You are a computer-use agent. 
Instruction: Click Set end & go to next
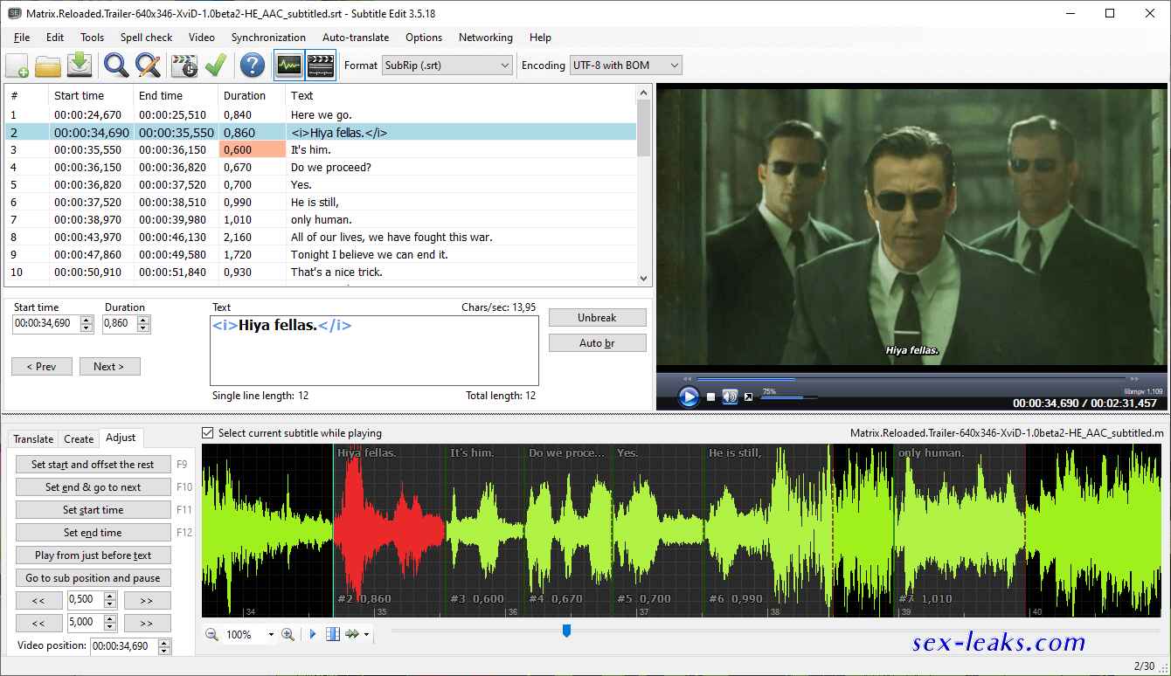(93, 487)
